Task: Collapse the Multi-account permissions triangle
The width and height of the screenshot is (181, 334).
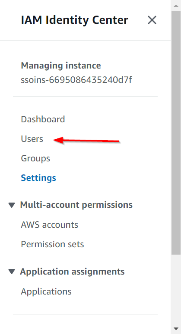Action: (12, 205)
